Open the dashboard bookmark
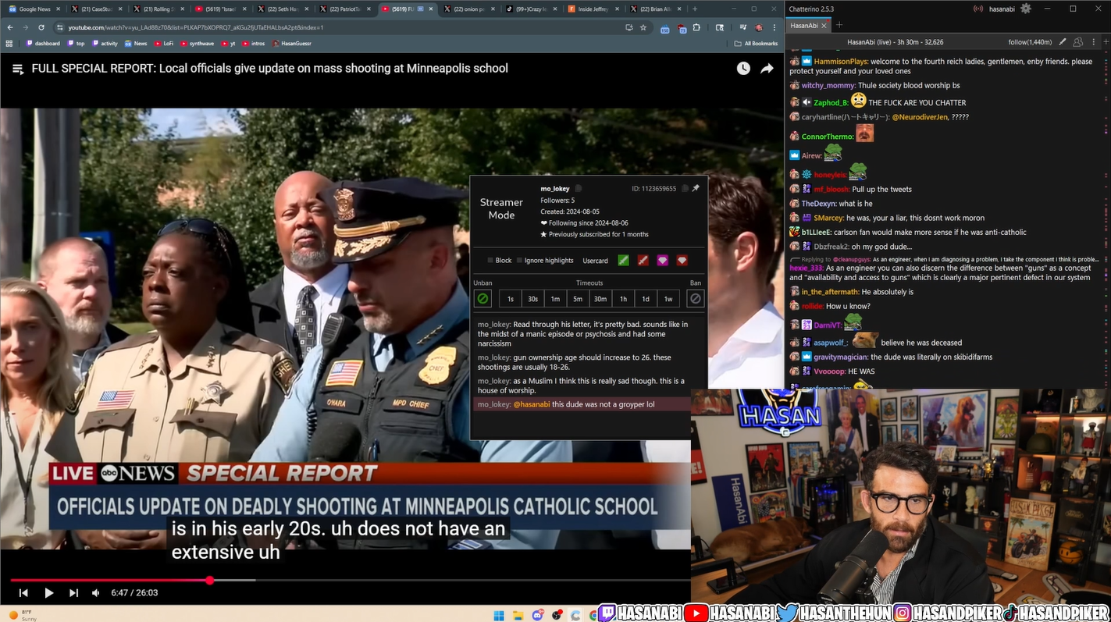 (43, 44)
